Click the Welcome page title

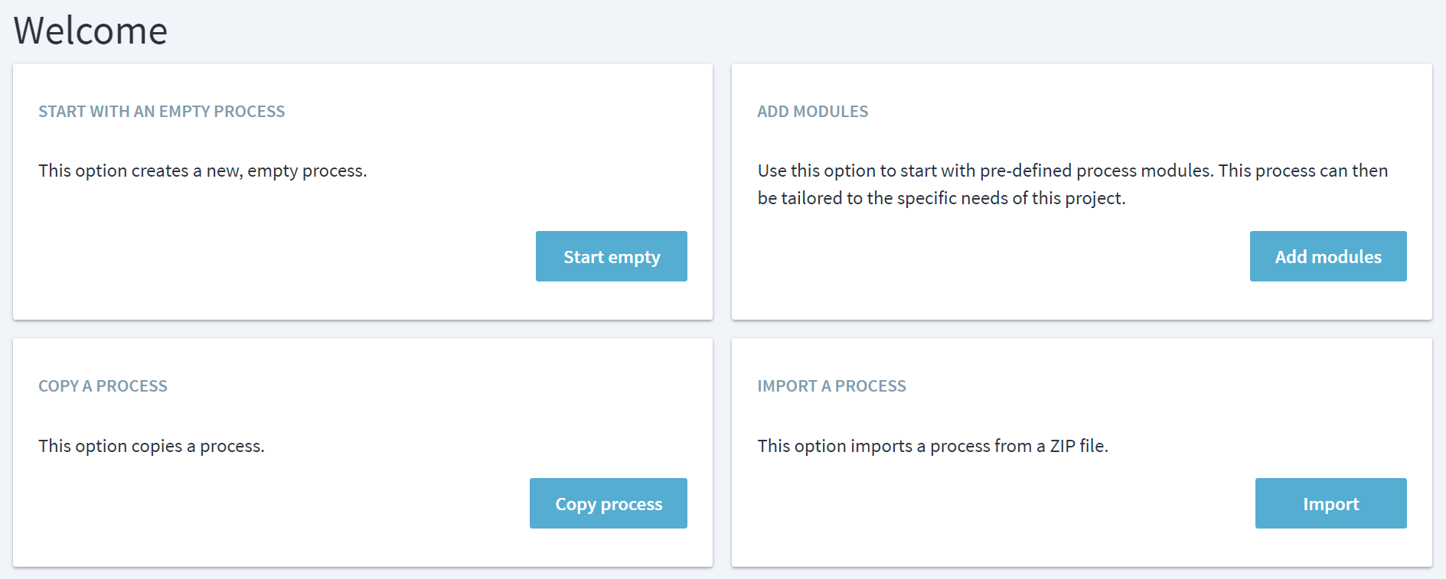point(90,31)
